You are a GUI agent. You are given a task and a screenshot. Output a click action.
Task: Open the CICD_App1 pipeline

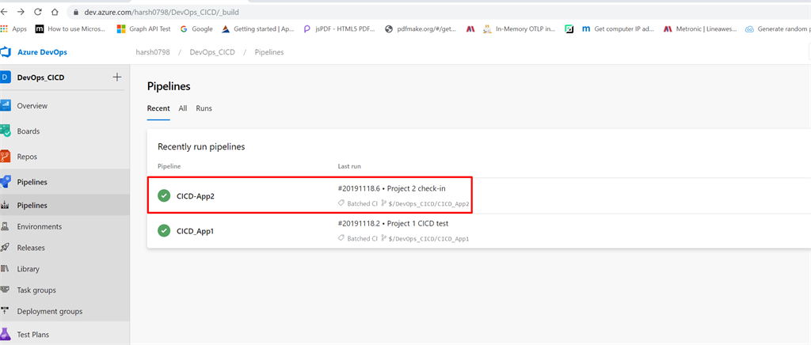pos(195,231)
